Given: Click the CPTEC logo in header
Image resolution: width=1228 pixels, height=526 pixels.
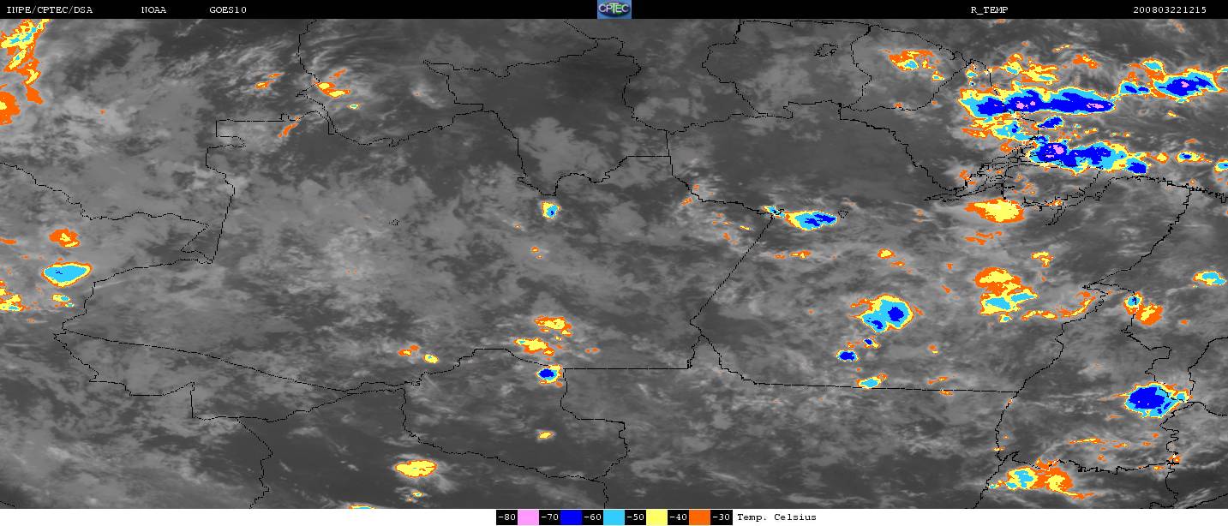Looking at the screenshot, I should (614, 9).
